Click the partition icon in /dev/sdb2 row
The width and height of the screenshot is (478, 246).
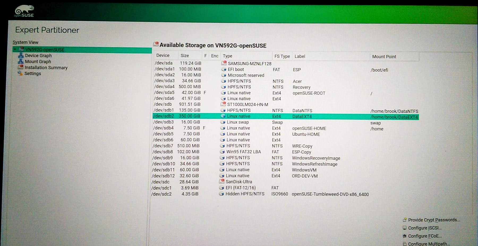tap(223, 116)
